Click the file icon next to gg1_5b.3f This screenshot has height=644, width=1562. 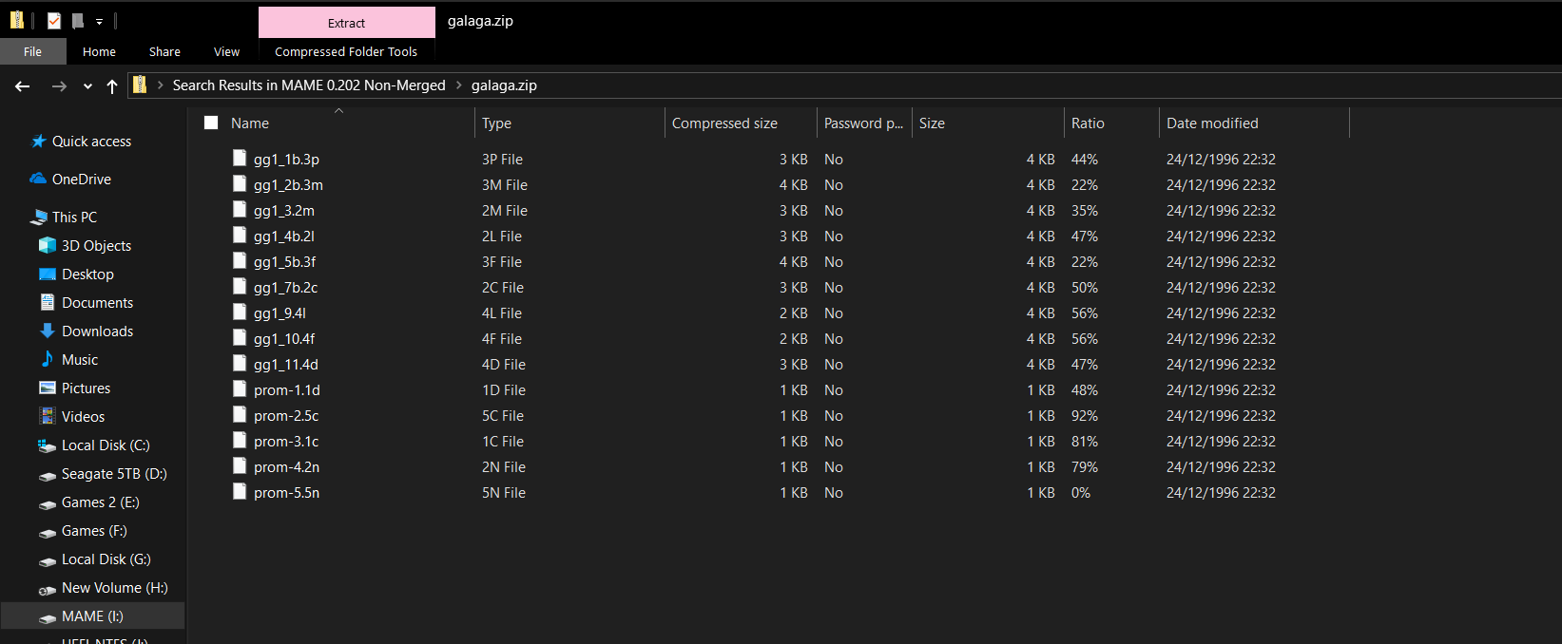click(x=240, y=260)
